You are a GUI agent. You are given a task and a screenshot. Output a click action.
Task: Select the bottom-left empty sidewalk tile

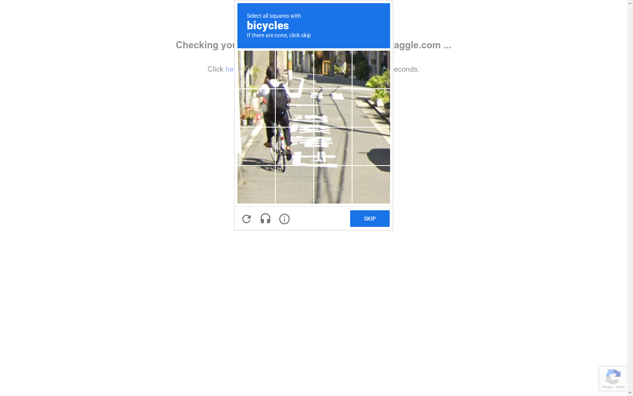tap(256, 185)
